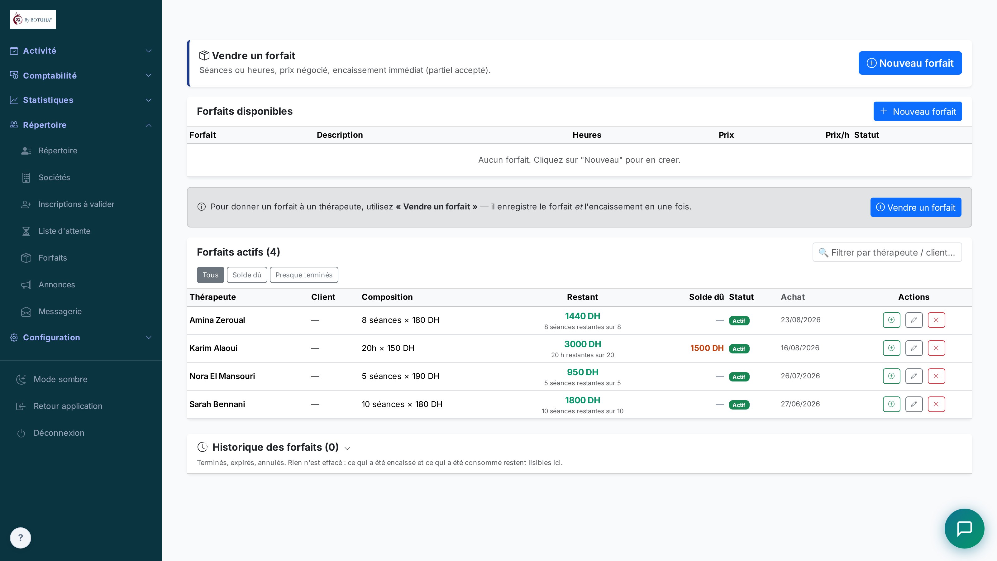
Task: Cancel Karim Alaoui's forfait with the red X
Action: 936,348
